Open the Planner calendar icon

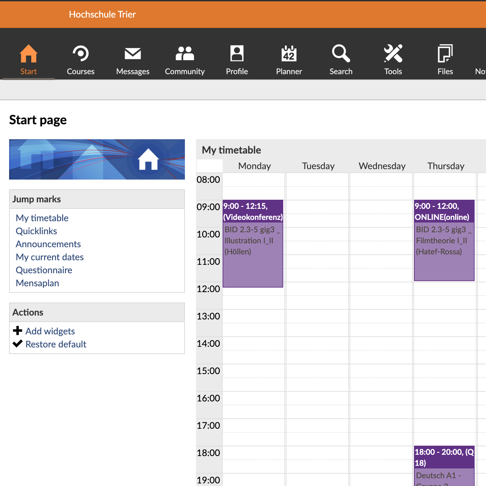click(x=289, y=54)
